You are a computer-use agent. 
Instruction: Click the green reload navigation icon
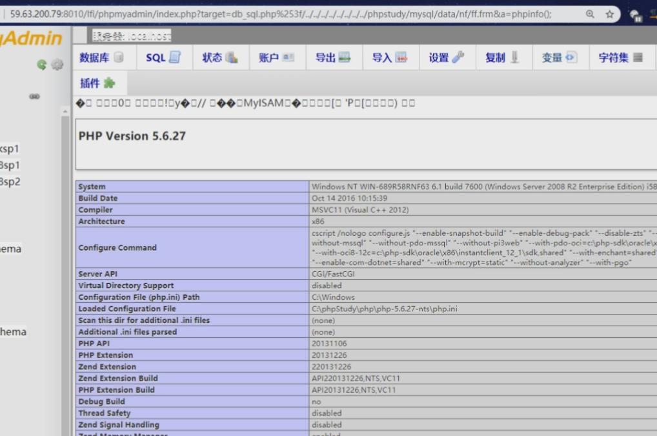click(41, 65)
